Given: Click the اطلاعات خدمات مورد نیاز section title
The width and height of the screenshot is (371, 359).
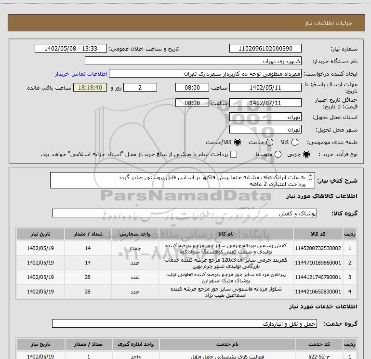Looking at the screenshot, I should pyautogui.click(x=323, y=306).
